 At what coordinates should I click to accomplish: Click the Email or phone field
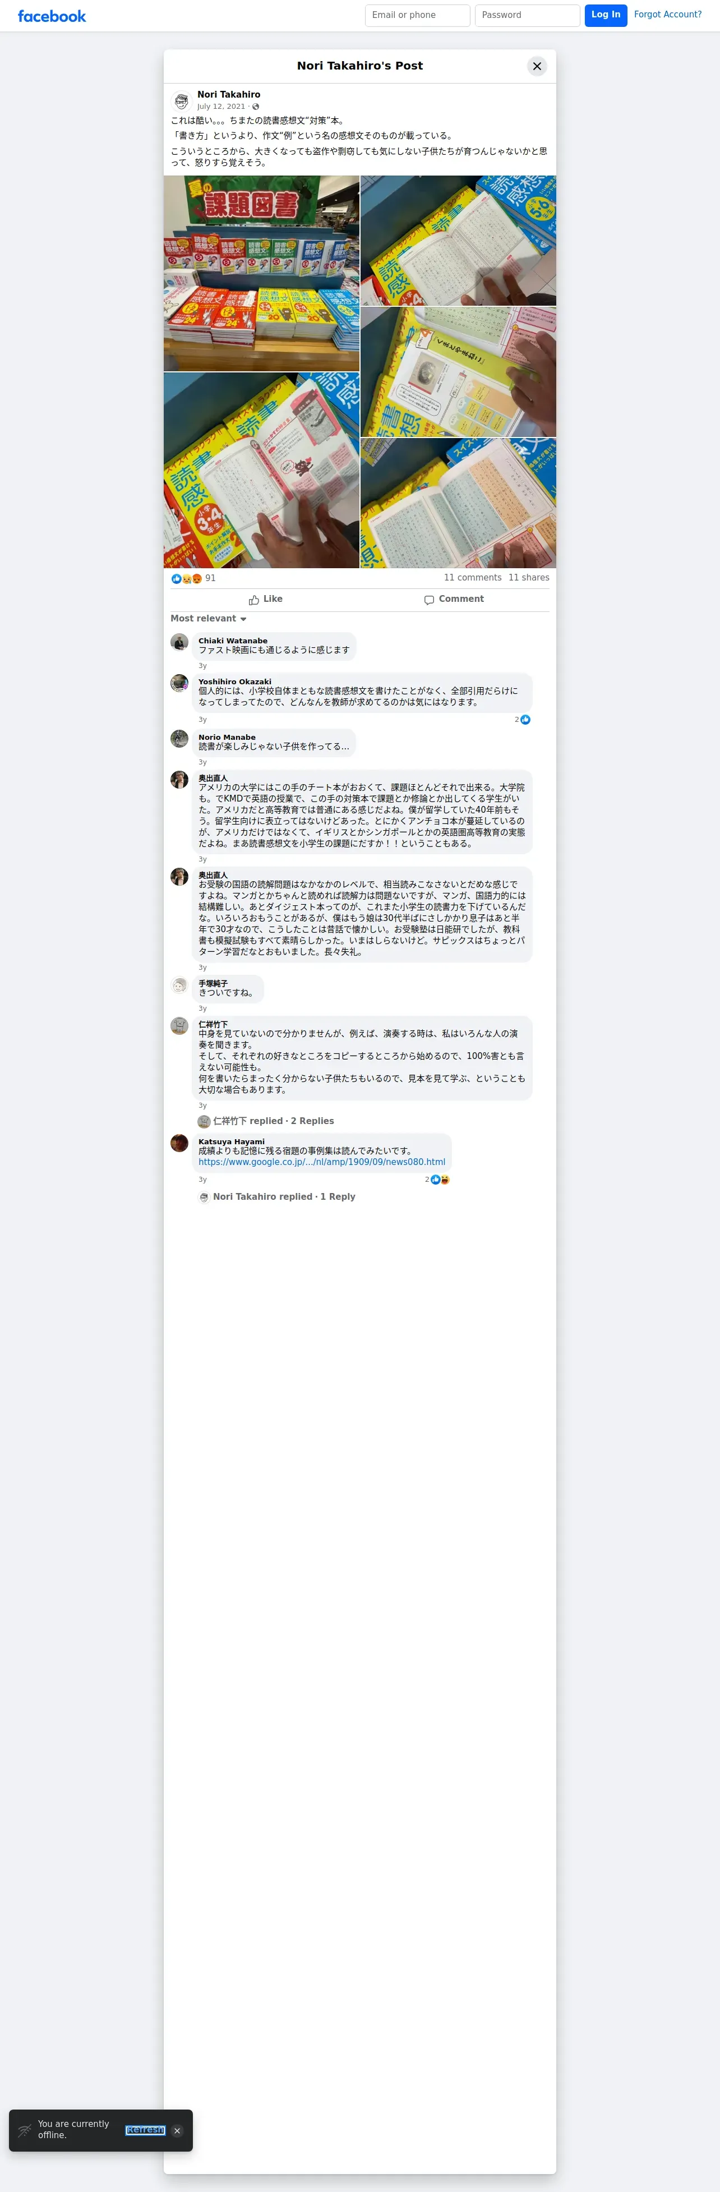pos(418,15)
